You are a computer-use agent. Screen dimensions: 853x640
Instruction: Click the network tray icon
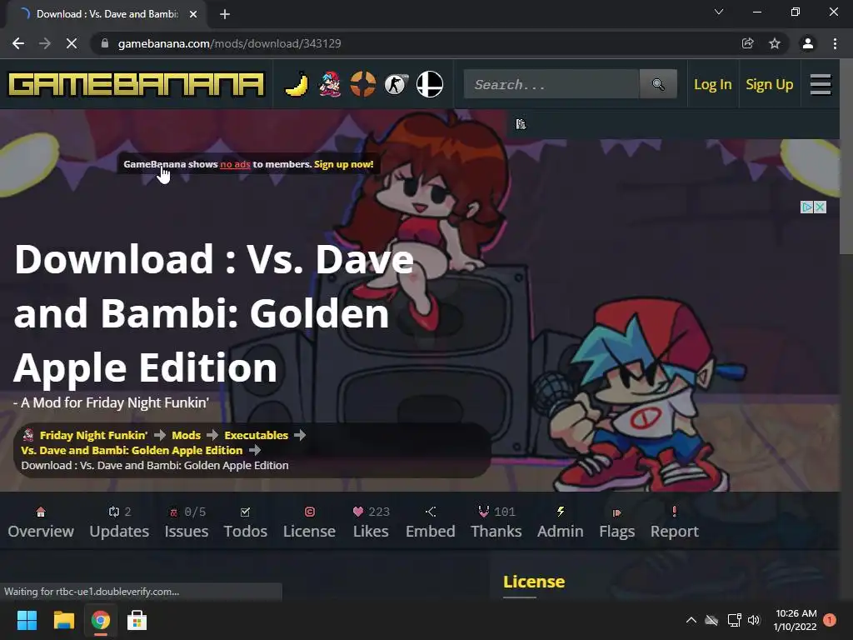(x=734, y=620)
